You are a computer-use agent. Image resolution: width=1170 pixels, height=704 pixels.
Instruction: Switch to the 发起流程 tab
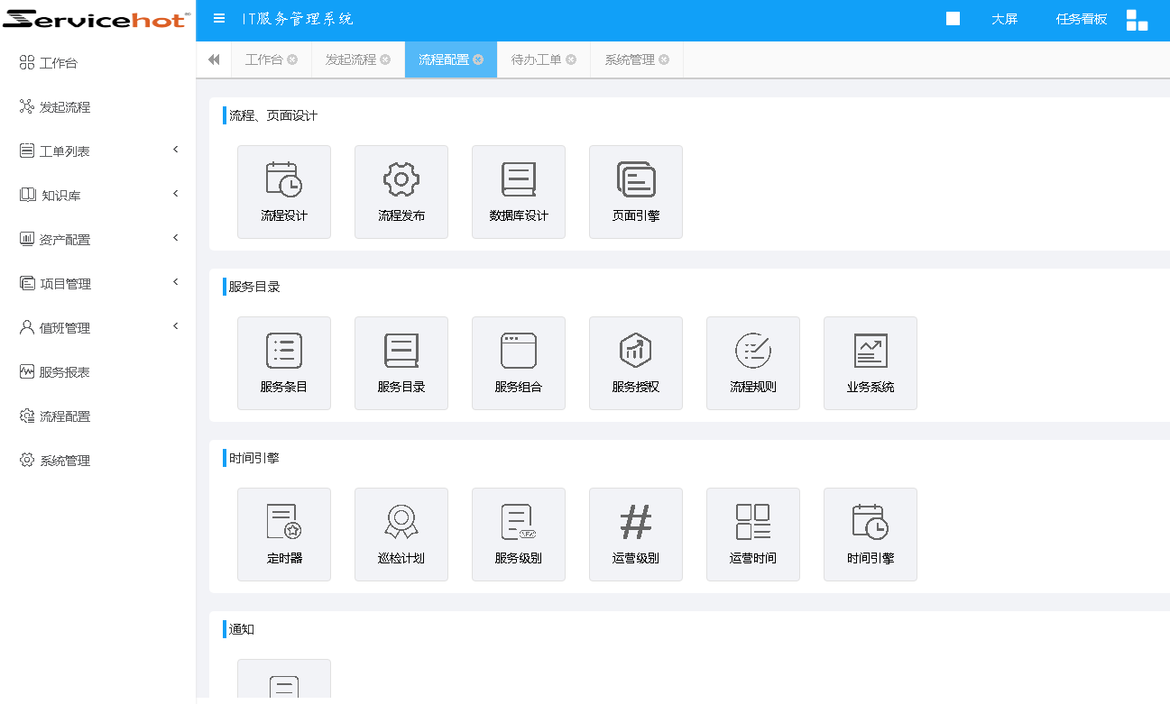[x=350, y=59]
